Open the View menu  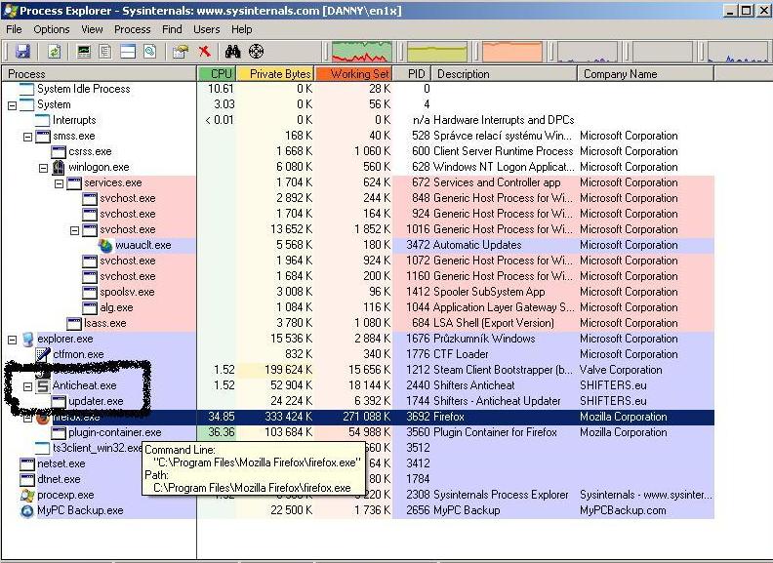(92, 29)
